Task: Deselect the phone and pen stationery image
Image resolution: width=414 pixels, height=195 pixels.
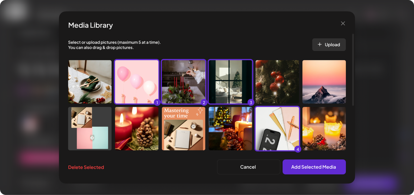Action: (x=277, y=129)
